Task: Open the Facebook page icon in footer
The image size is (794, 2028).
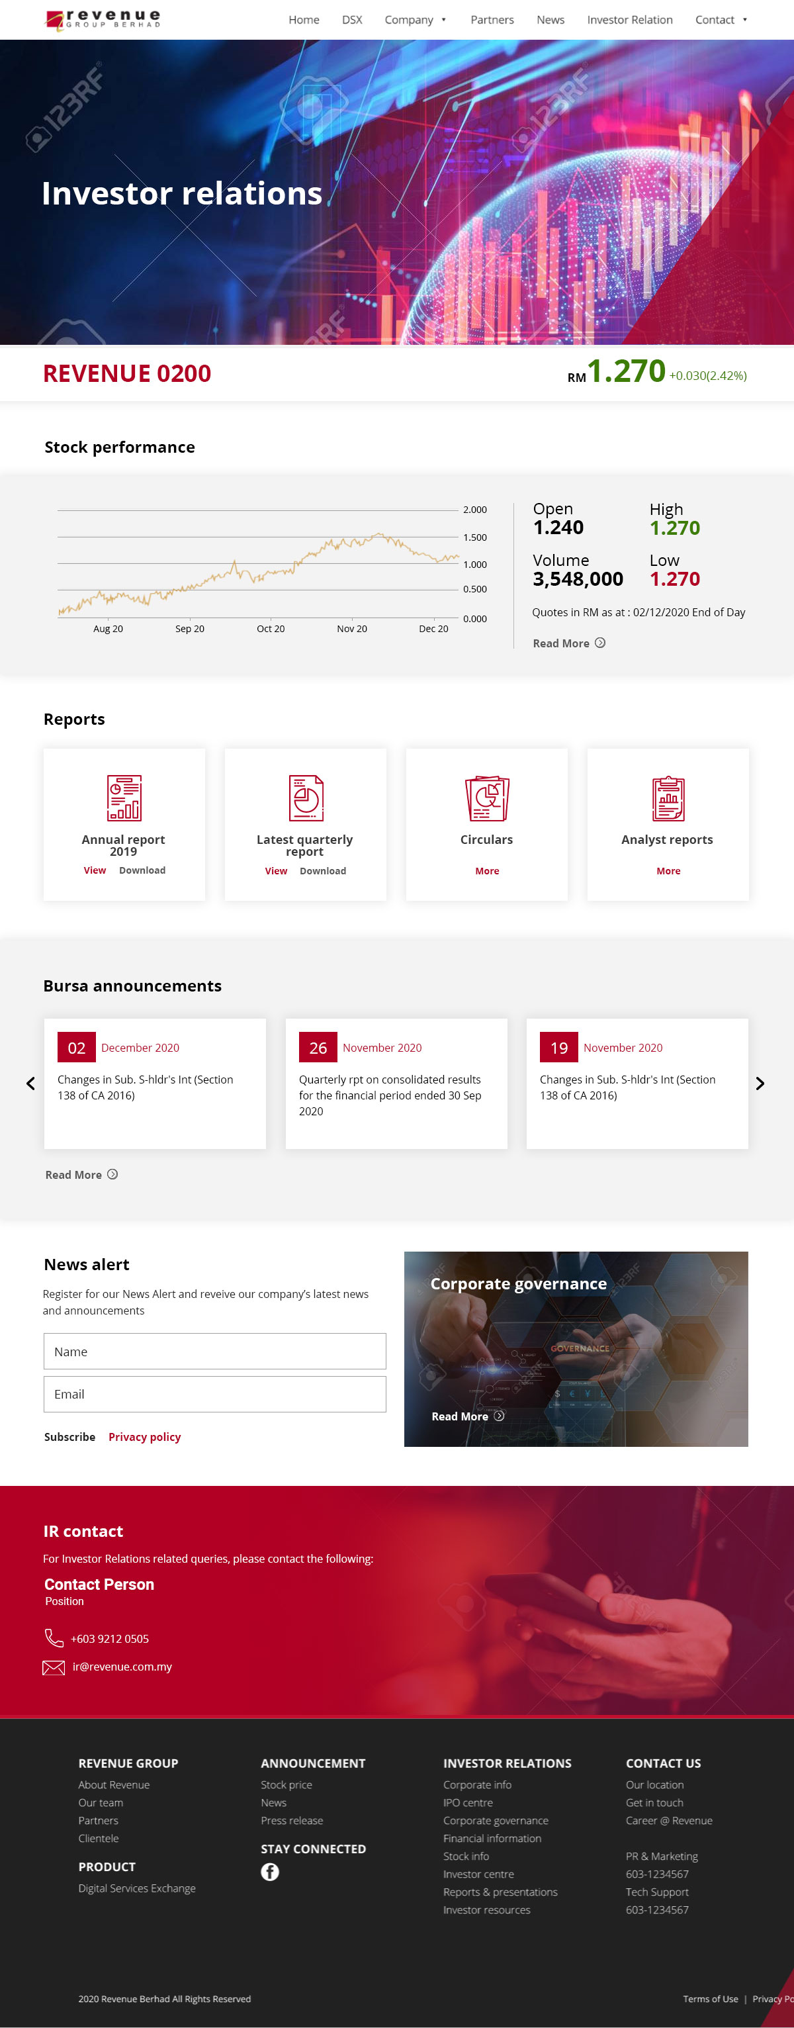Action: click(x=270, y=1871)
